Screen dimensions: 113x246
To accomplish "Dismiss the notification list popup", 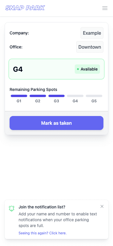I will point(102,206).
